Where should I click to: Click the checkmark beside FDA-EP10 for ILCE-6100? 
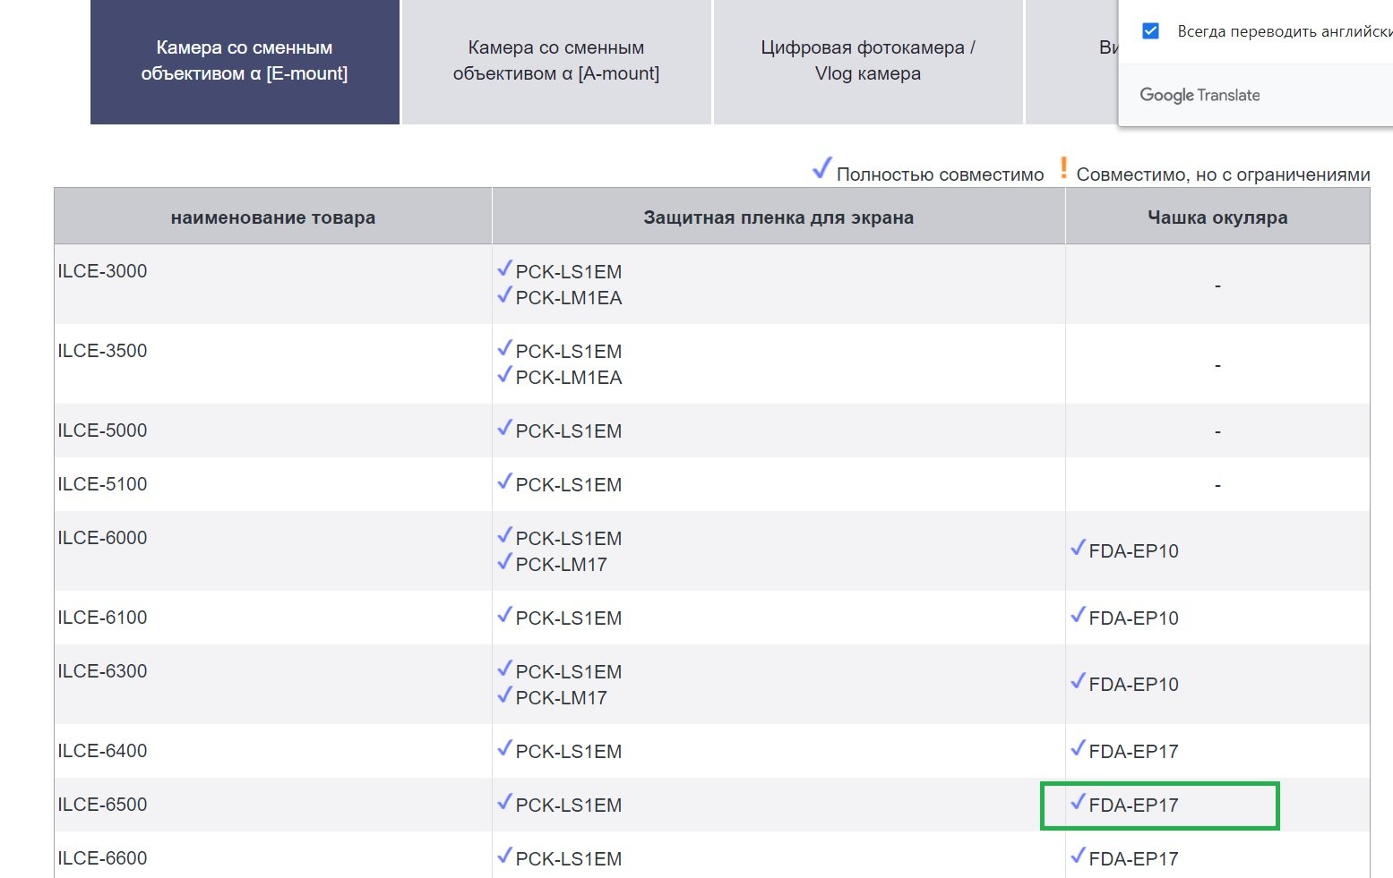(x=1078, y=615)
